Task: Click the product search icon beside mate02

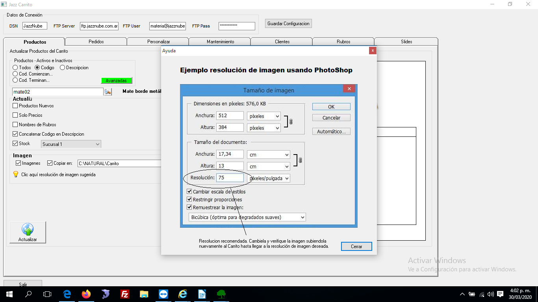Action: click(108, 92)
